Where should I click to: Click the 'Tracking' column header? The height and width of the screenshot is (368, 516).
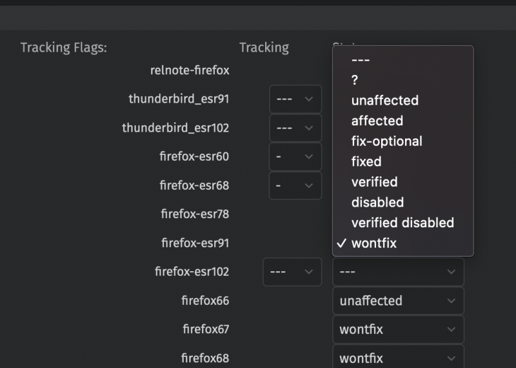[264, 48]
